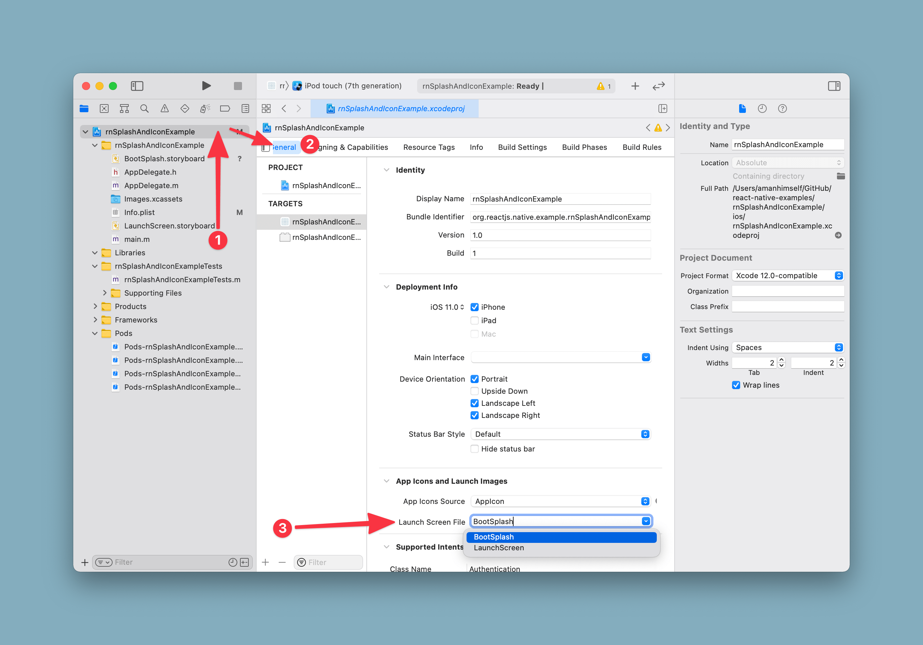Click the Bundle Identifier field
Image resolution: width=923 pixels, height=645 pixels.
[560, 217]
